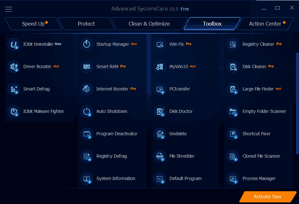Open the Startup Manager text link

pyautogui.click(x=113, y=44)
